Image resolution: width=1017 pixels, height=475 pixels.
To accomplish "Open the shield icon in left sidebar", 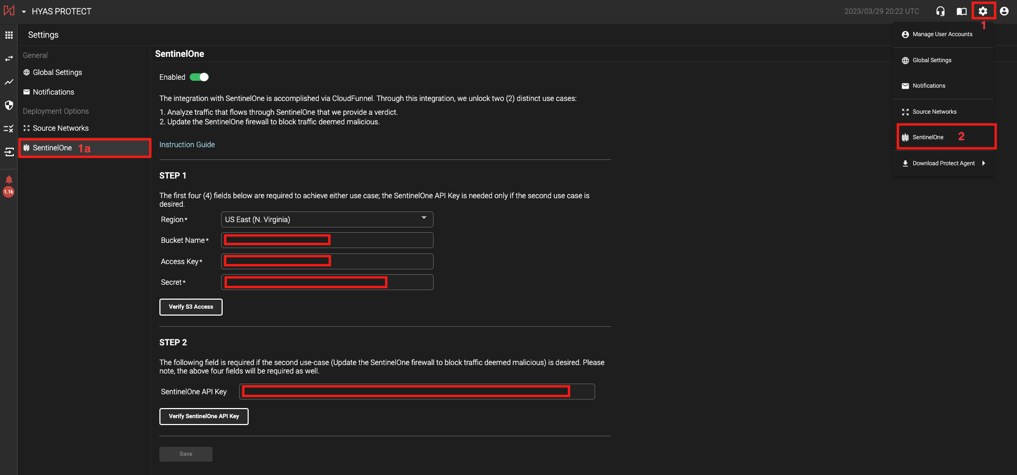I will point(9,105).
